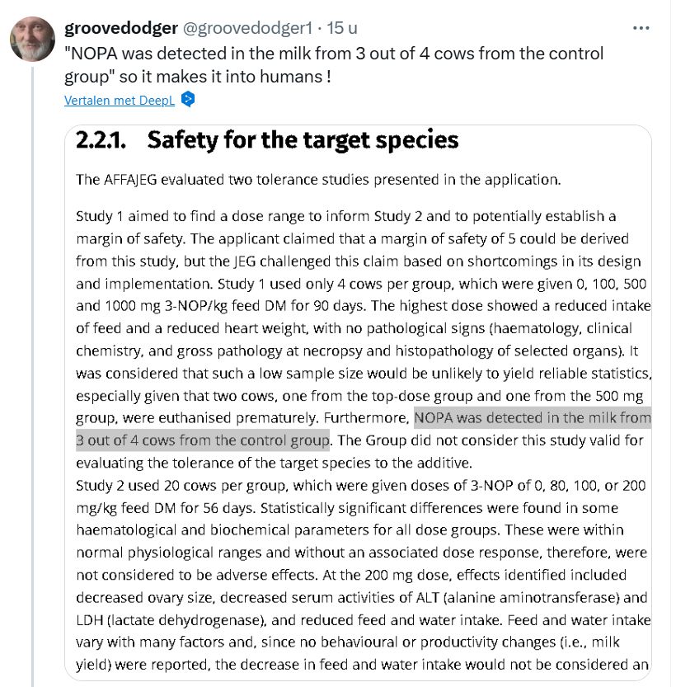Screen dimensions: 676x687
Task: Click the LDH (lactate dehydrogenase) line in image
Action: [364, 620]
